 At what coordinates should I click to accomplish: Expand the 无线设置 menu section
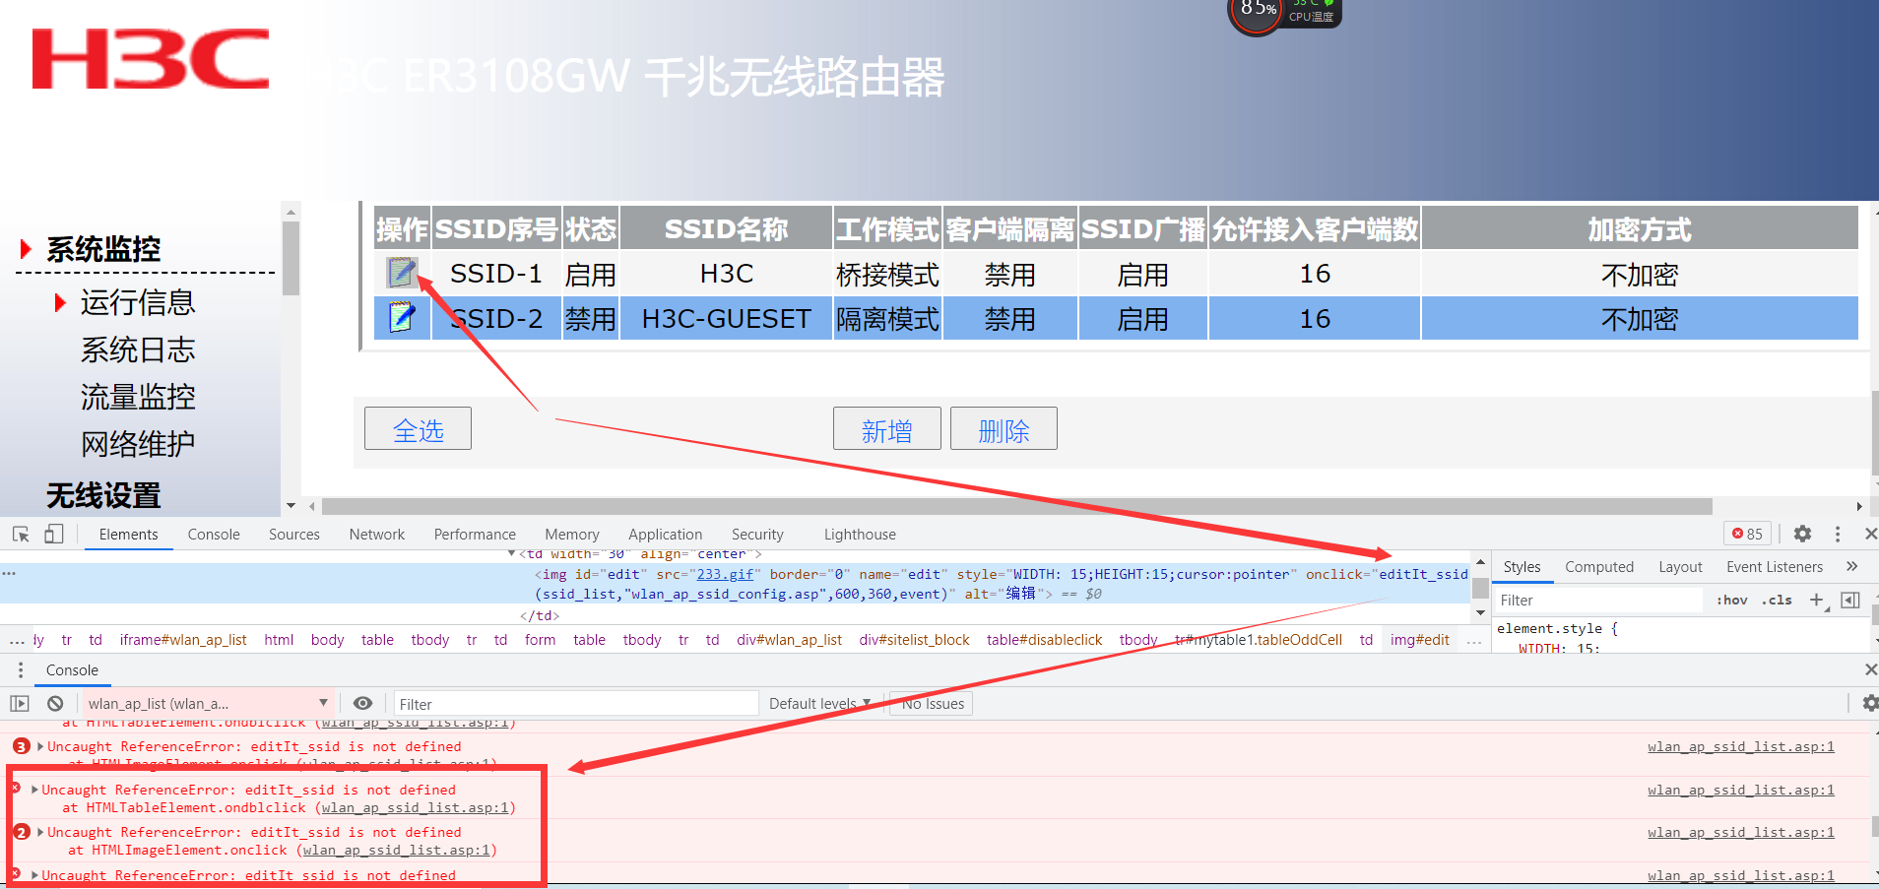click(103, 495)
